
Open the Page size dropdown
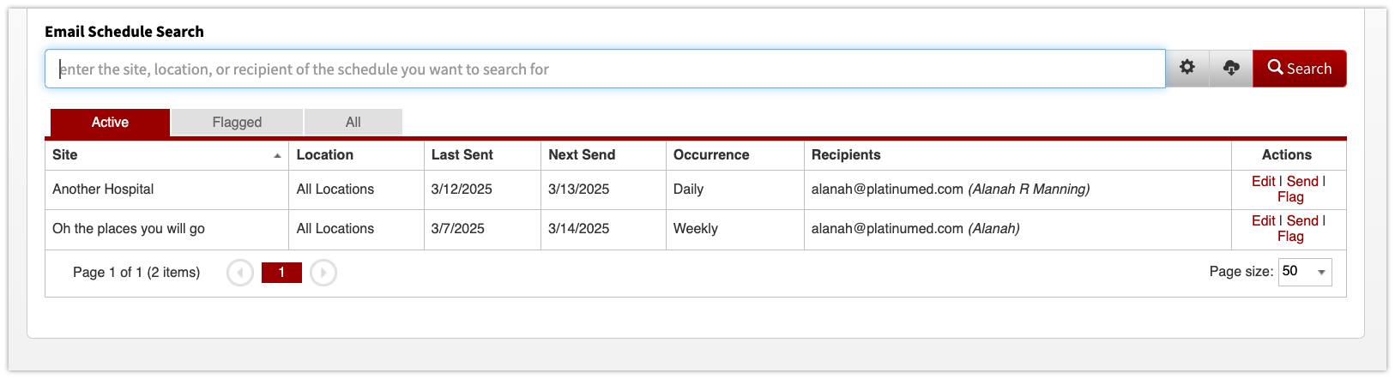point(1305,272)
